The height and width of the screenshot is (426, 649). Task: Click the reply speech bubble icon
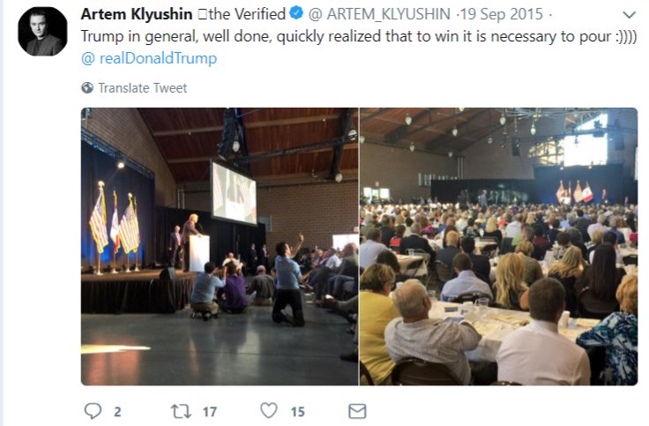click(x=93, y=411)
